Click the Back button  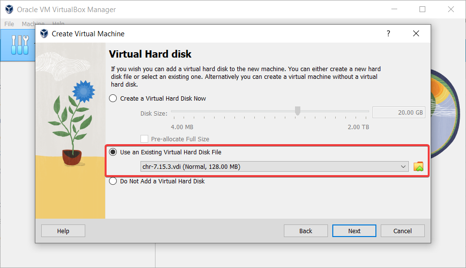[306, 231]
